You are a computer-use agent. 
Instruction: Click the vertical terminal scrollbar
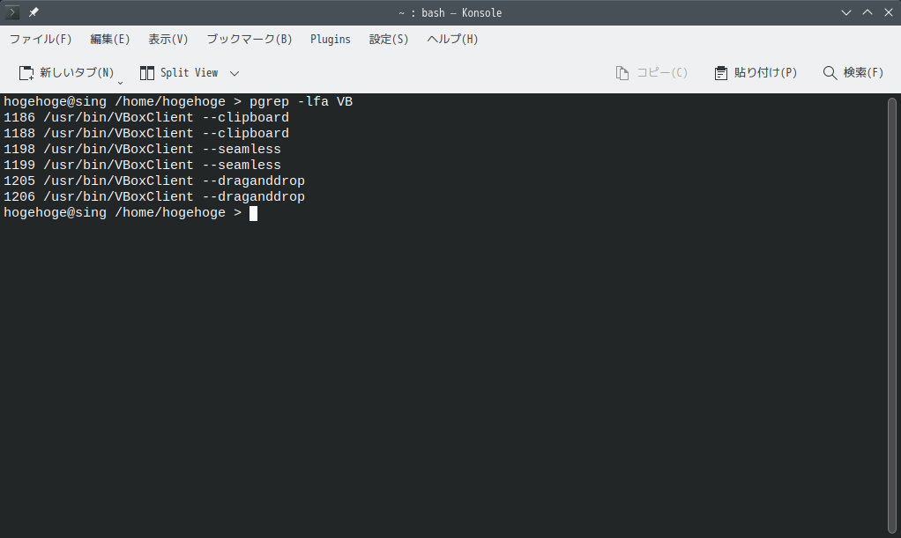(x=892, y=315)
